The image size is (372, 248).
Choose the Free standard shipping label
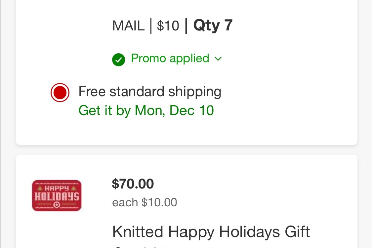point(150,92)
